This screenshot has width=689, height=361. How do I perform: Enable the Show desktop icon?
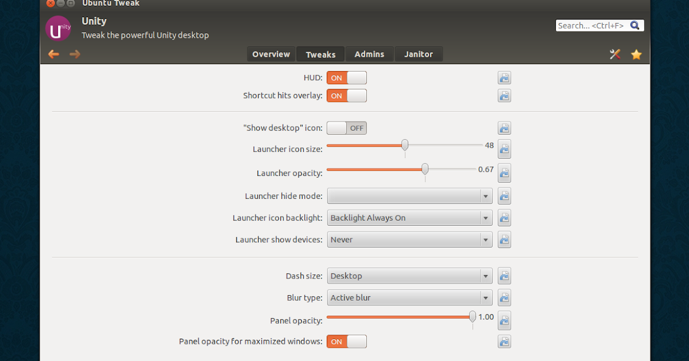coord(346,128)
